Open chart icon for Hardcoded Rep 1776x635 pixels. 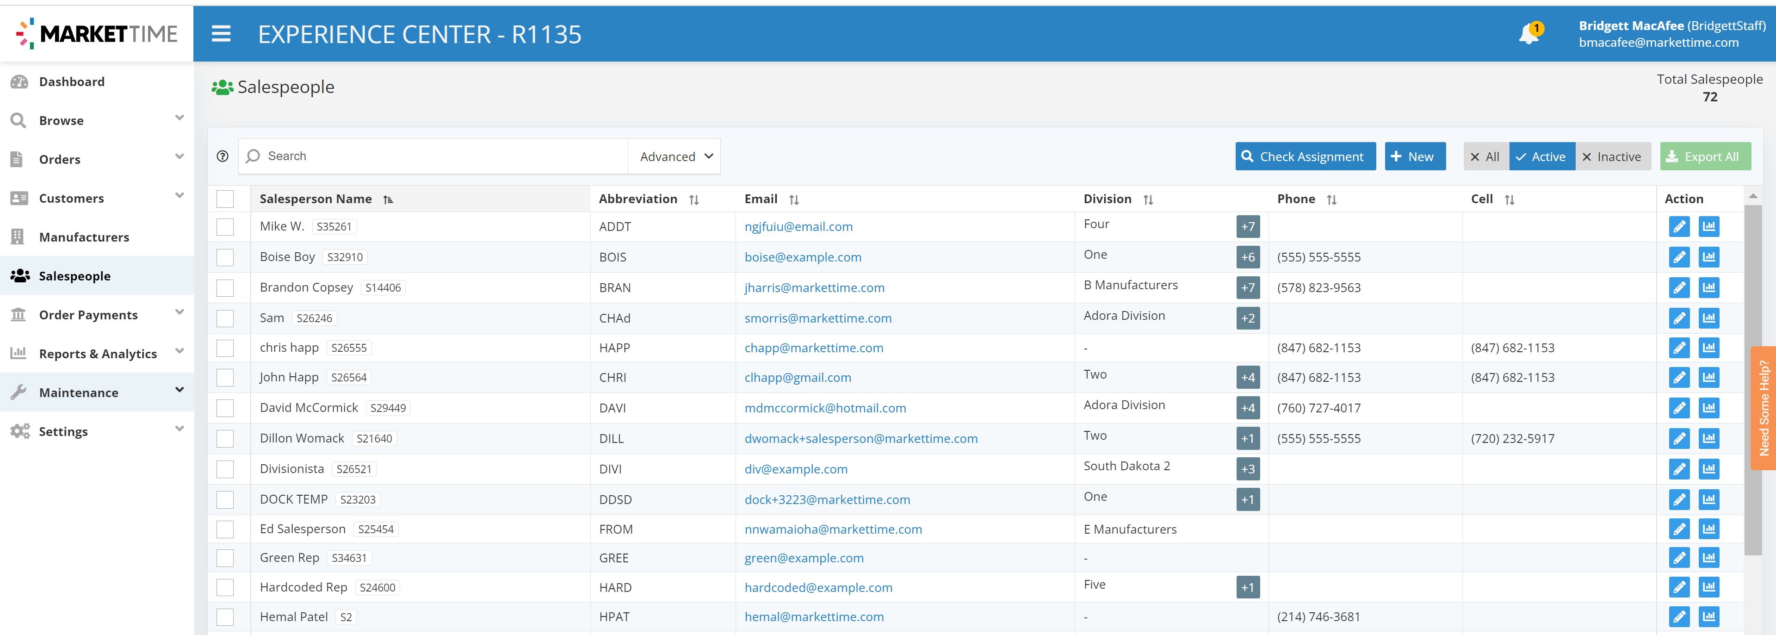(1708, 587)
